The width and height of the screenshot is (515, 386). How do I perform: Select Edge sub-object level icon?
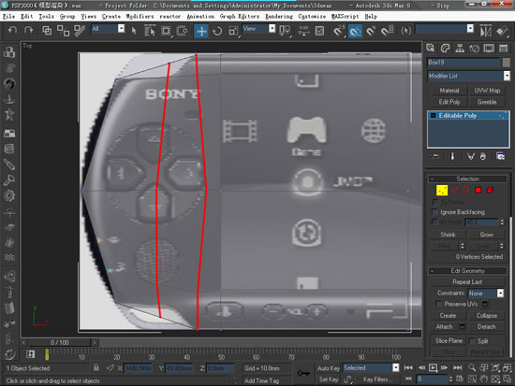pos(454,190)
